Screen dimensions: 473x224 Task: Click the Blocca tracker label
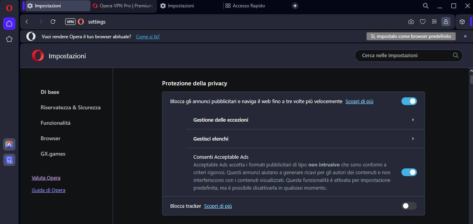(x=186, y=206)
